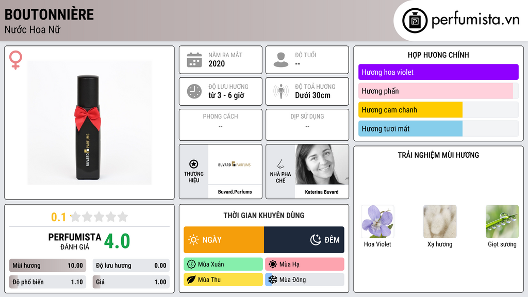Screen dimensions: 528x297
Task: Click the Giá 1.00 score bar
Action: pos(131,282)
